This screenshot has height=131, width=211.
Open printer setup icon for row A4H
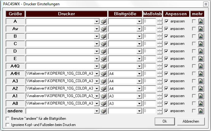click(103, 73)
